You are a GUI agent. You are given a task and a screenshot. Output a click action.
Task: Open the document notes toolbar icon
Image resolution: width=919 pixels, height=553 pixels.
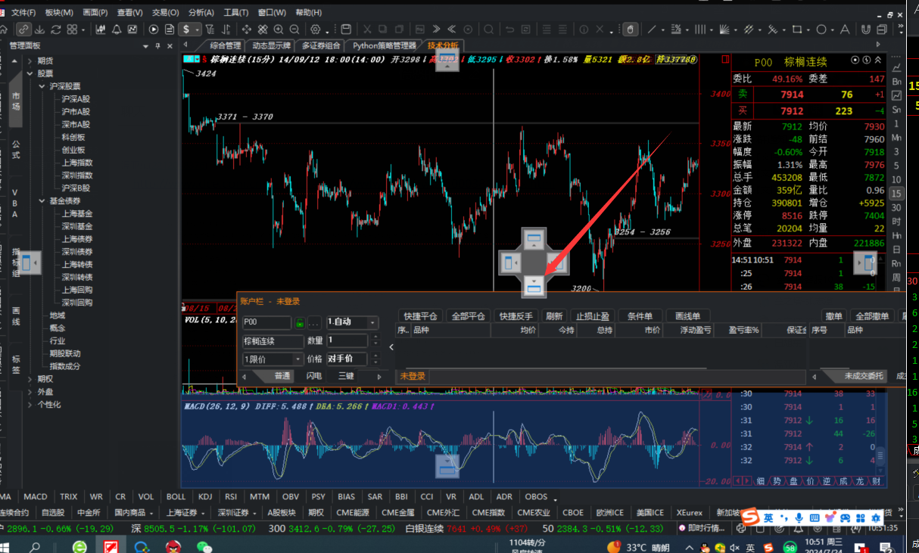pos(170,30)
